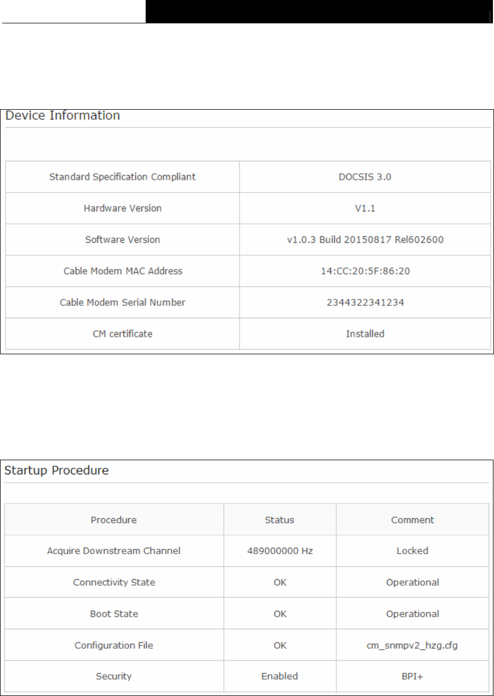This screenshot has width=494, height=696.
Task: Click the Software Version build string
Action: pyautogui.click(x=365, y=240)
